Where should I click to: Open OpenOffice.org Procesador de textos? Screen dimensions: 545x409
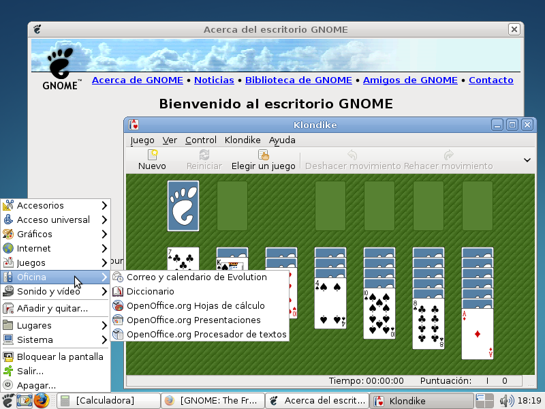(118, 334)
